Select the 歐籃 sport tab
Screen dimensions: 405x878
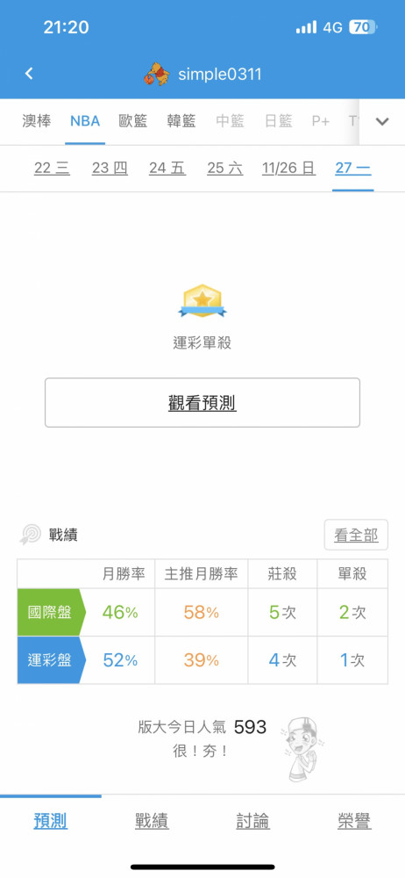point(133,121)
